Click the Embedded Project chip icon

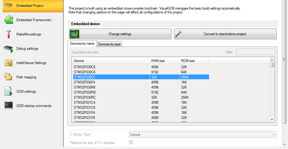click(x=8, y=5)
